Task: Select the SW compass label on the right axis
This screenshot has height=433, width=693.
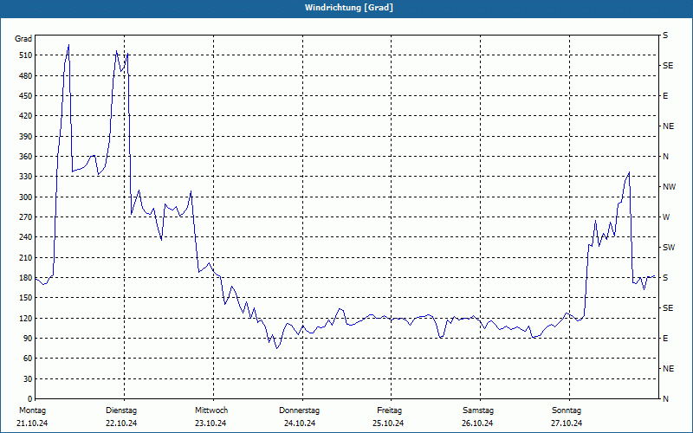Action: (669, 248)
